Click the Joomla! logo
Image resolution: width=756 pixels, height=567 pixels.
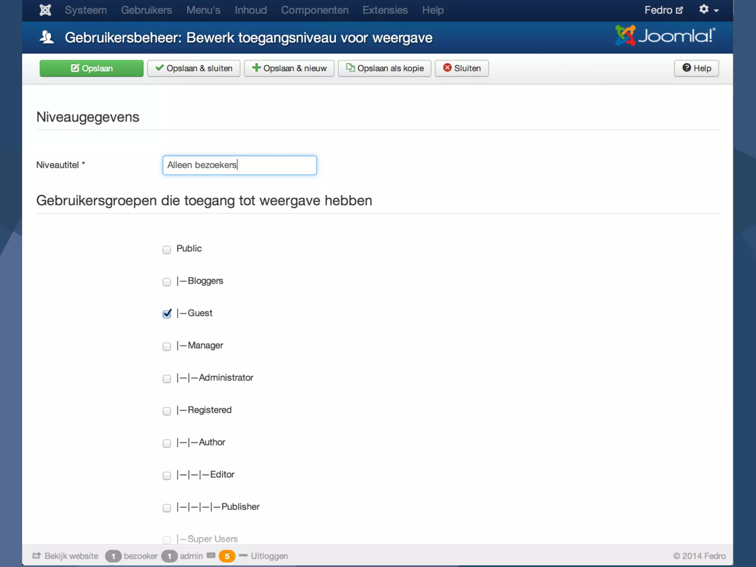pos(665,36)
